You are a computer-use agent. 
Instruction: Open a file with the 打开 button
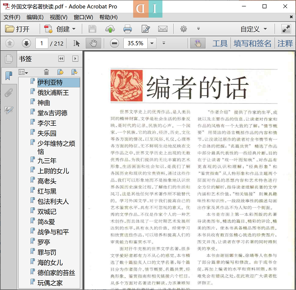(17, 29)
